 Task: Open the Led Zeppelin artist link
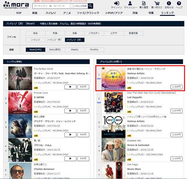pos(135,97)
